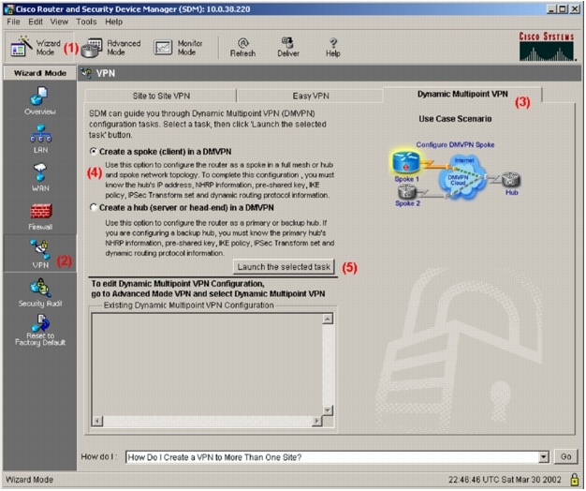Click the Refresh toolbar icon
This screenshot has height=491, width=586.
[243, 48]
